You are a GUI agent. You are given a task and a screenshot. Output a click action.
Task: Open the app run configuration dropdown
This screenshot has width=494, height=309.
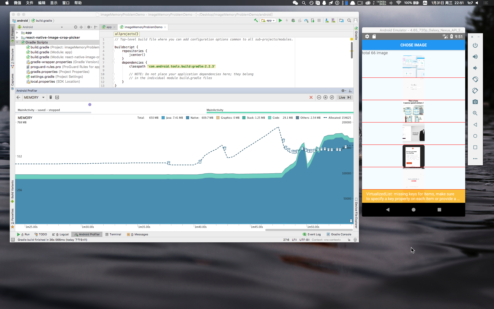click(x=268, y=21)
